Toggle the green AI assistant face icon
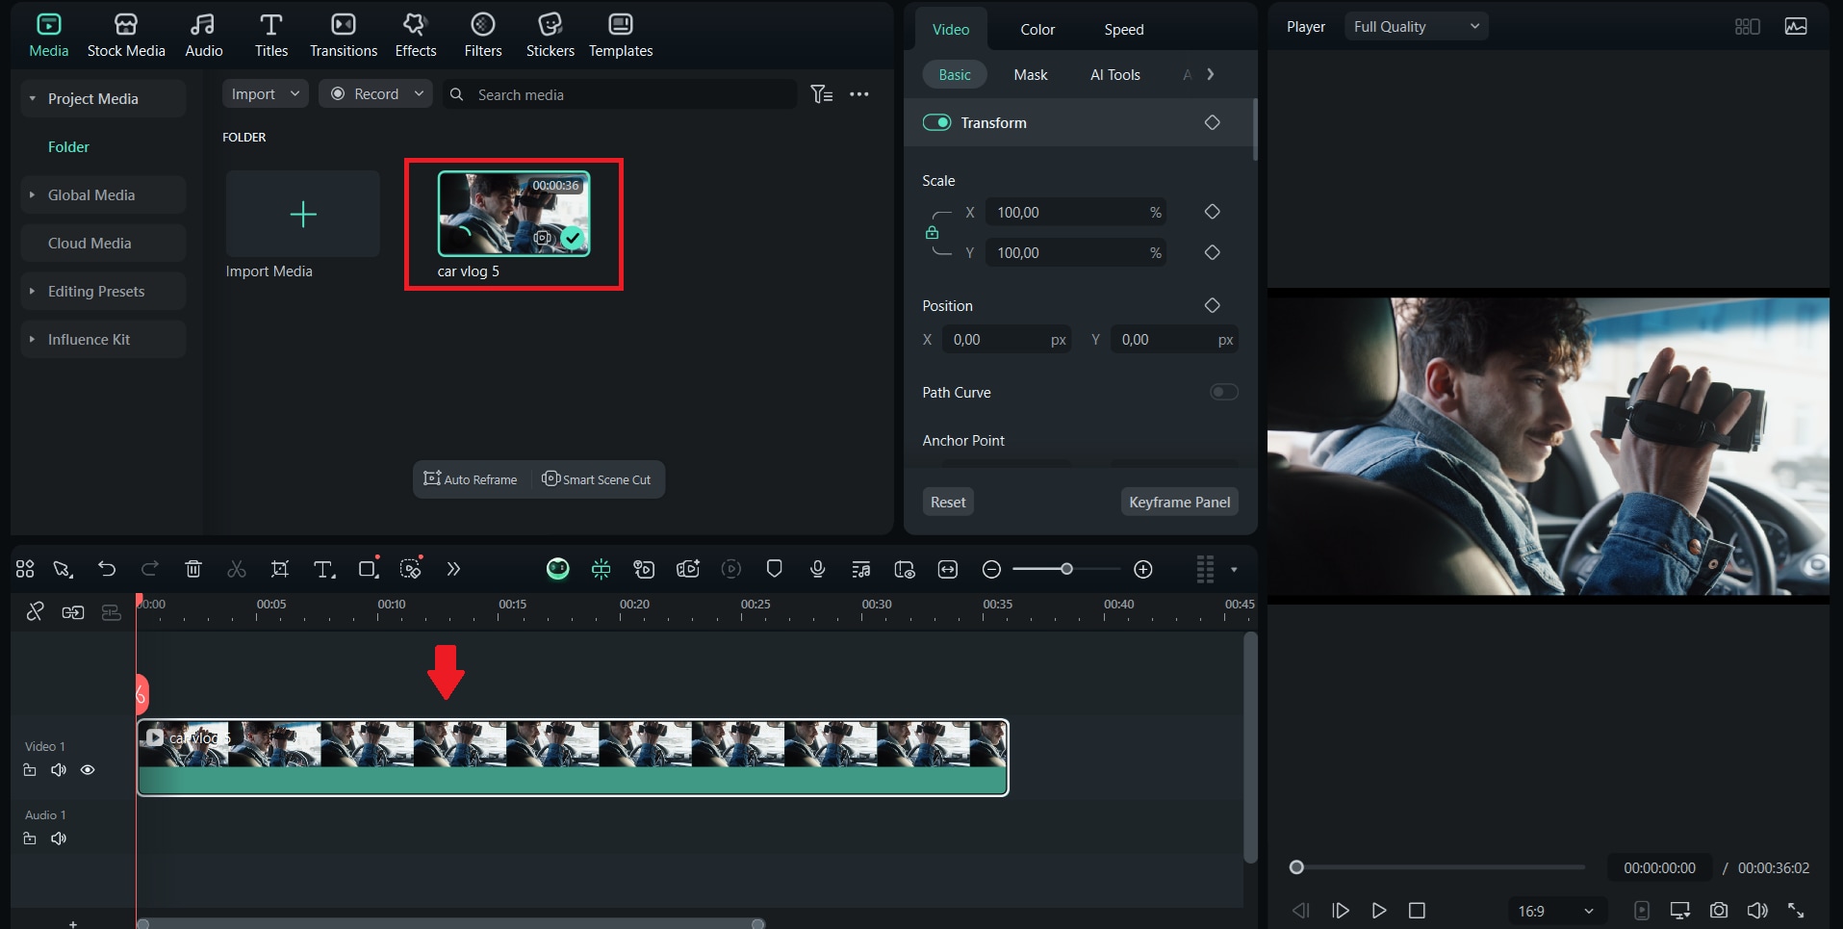 [x=557, y=569]
